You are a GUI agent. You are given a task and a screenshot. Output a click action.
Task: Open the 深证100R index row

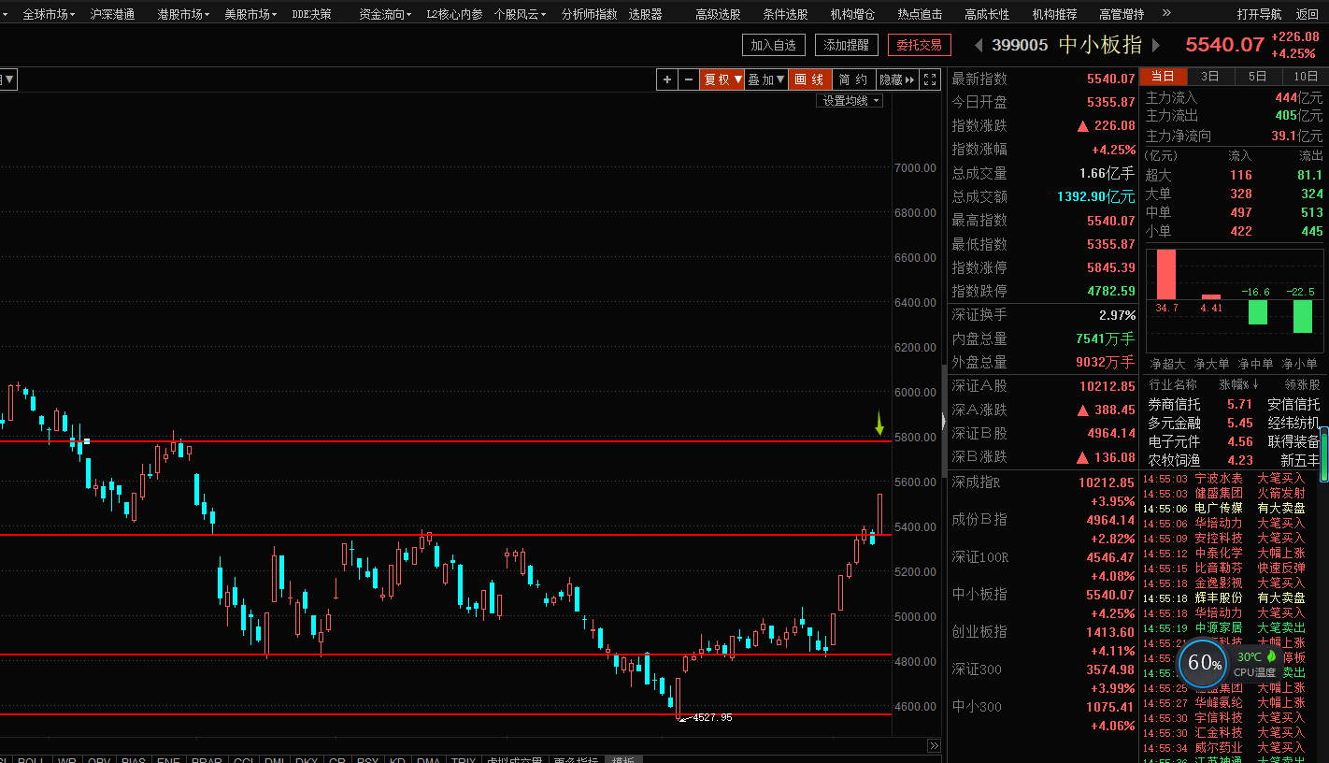click(1043, 567)
